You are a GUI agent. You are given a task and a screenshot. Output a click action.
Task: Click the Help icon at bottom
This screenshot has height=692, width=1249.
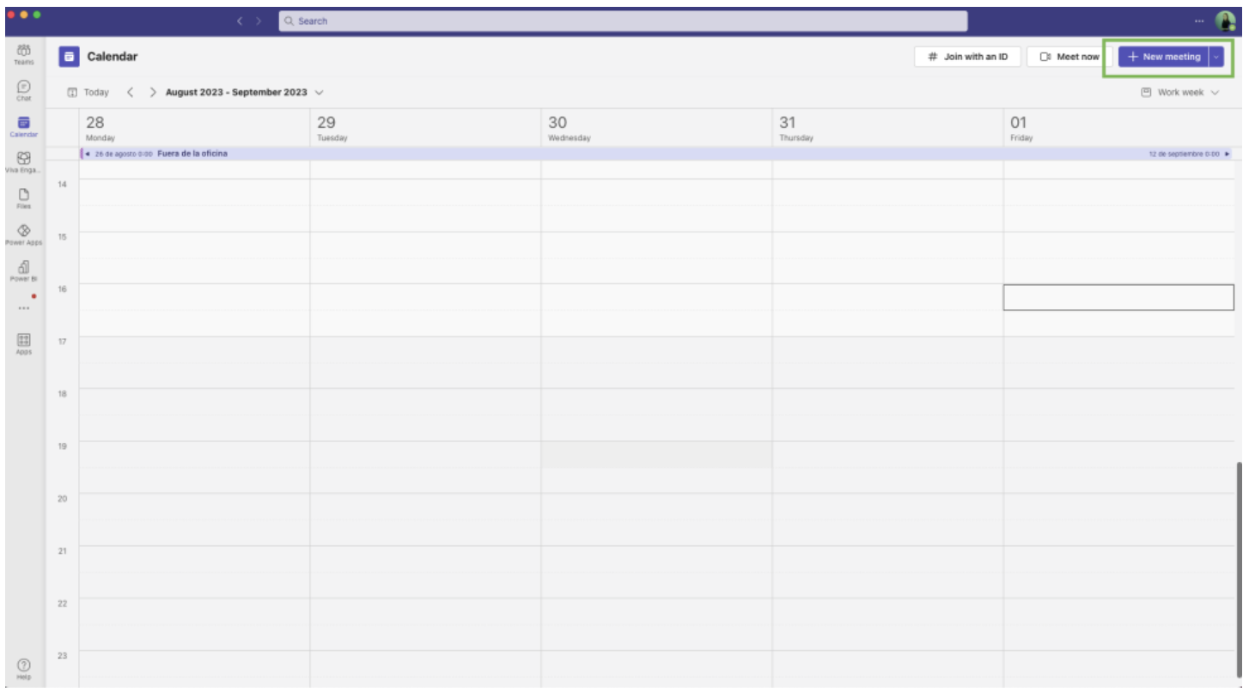pos(23,667)
